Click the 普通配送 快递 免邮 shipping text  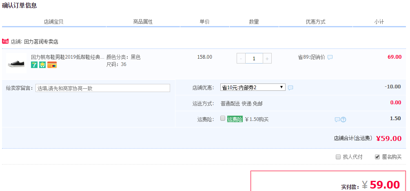(242, 103)
